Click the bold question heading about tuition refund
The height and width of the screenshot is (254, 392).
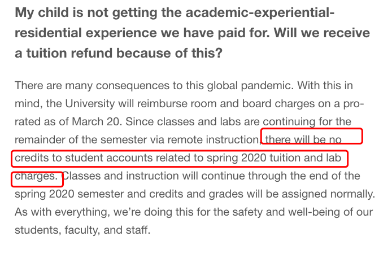point(192,33)
